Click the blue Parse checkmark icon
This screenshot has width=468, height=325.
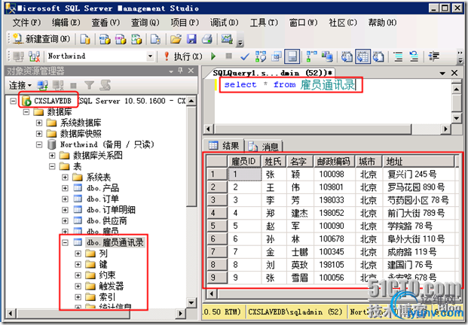click(x=245, y=56)
